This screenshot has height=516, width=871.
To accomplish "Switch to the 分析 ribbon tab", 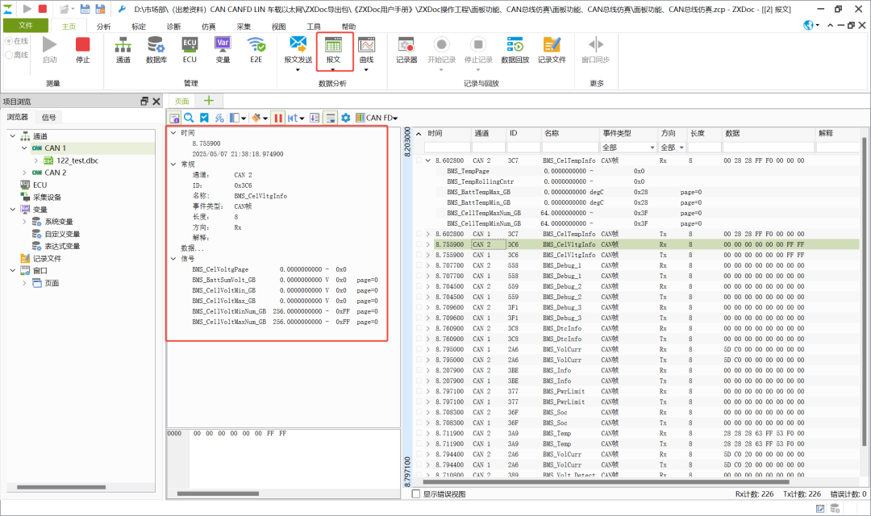I will 104,27.
